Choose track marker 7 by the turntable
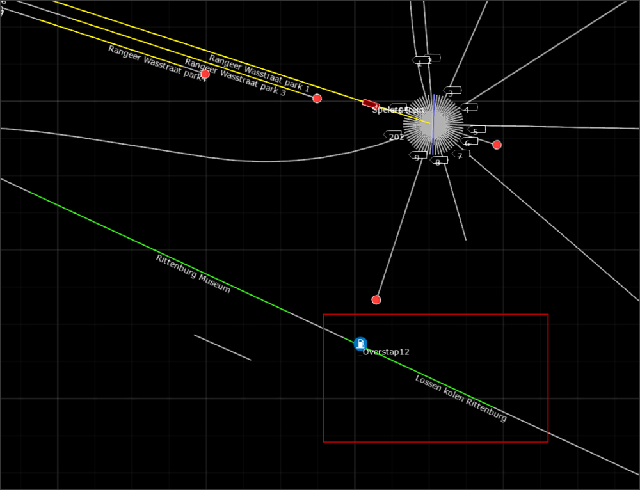 coord(460,155)
